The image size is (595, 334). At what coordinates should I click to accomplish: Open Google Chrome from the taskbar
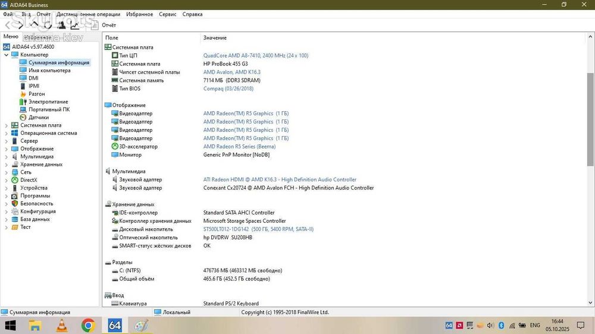tap(88, 325)
